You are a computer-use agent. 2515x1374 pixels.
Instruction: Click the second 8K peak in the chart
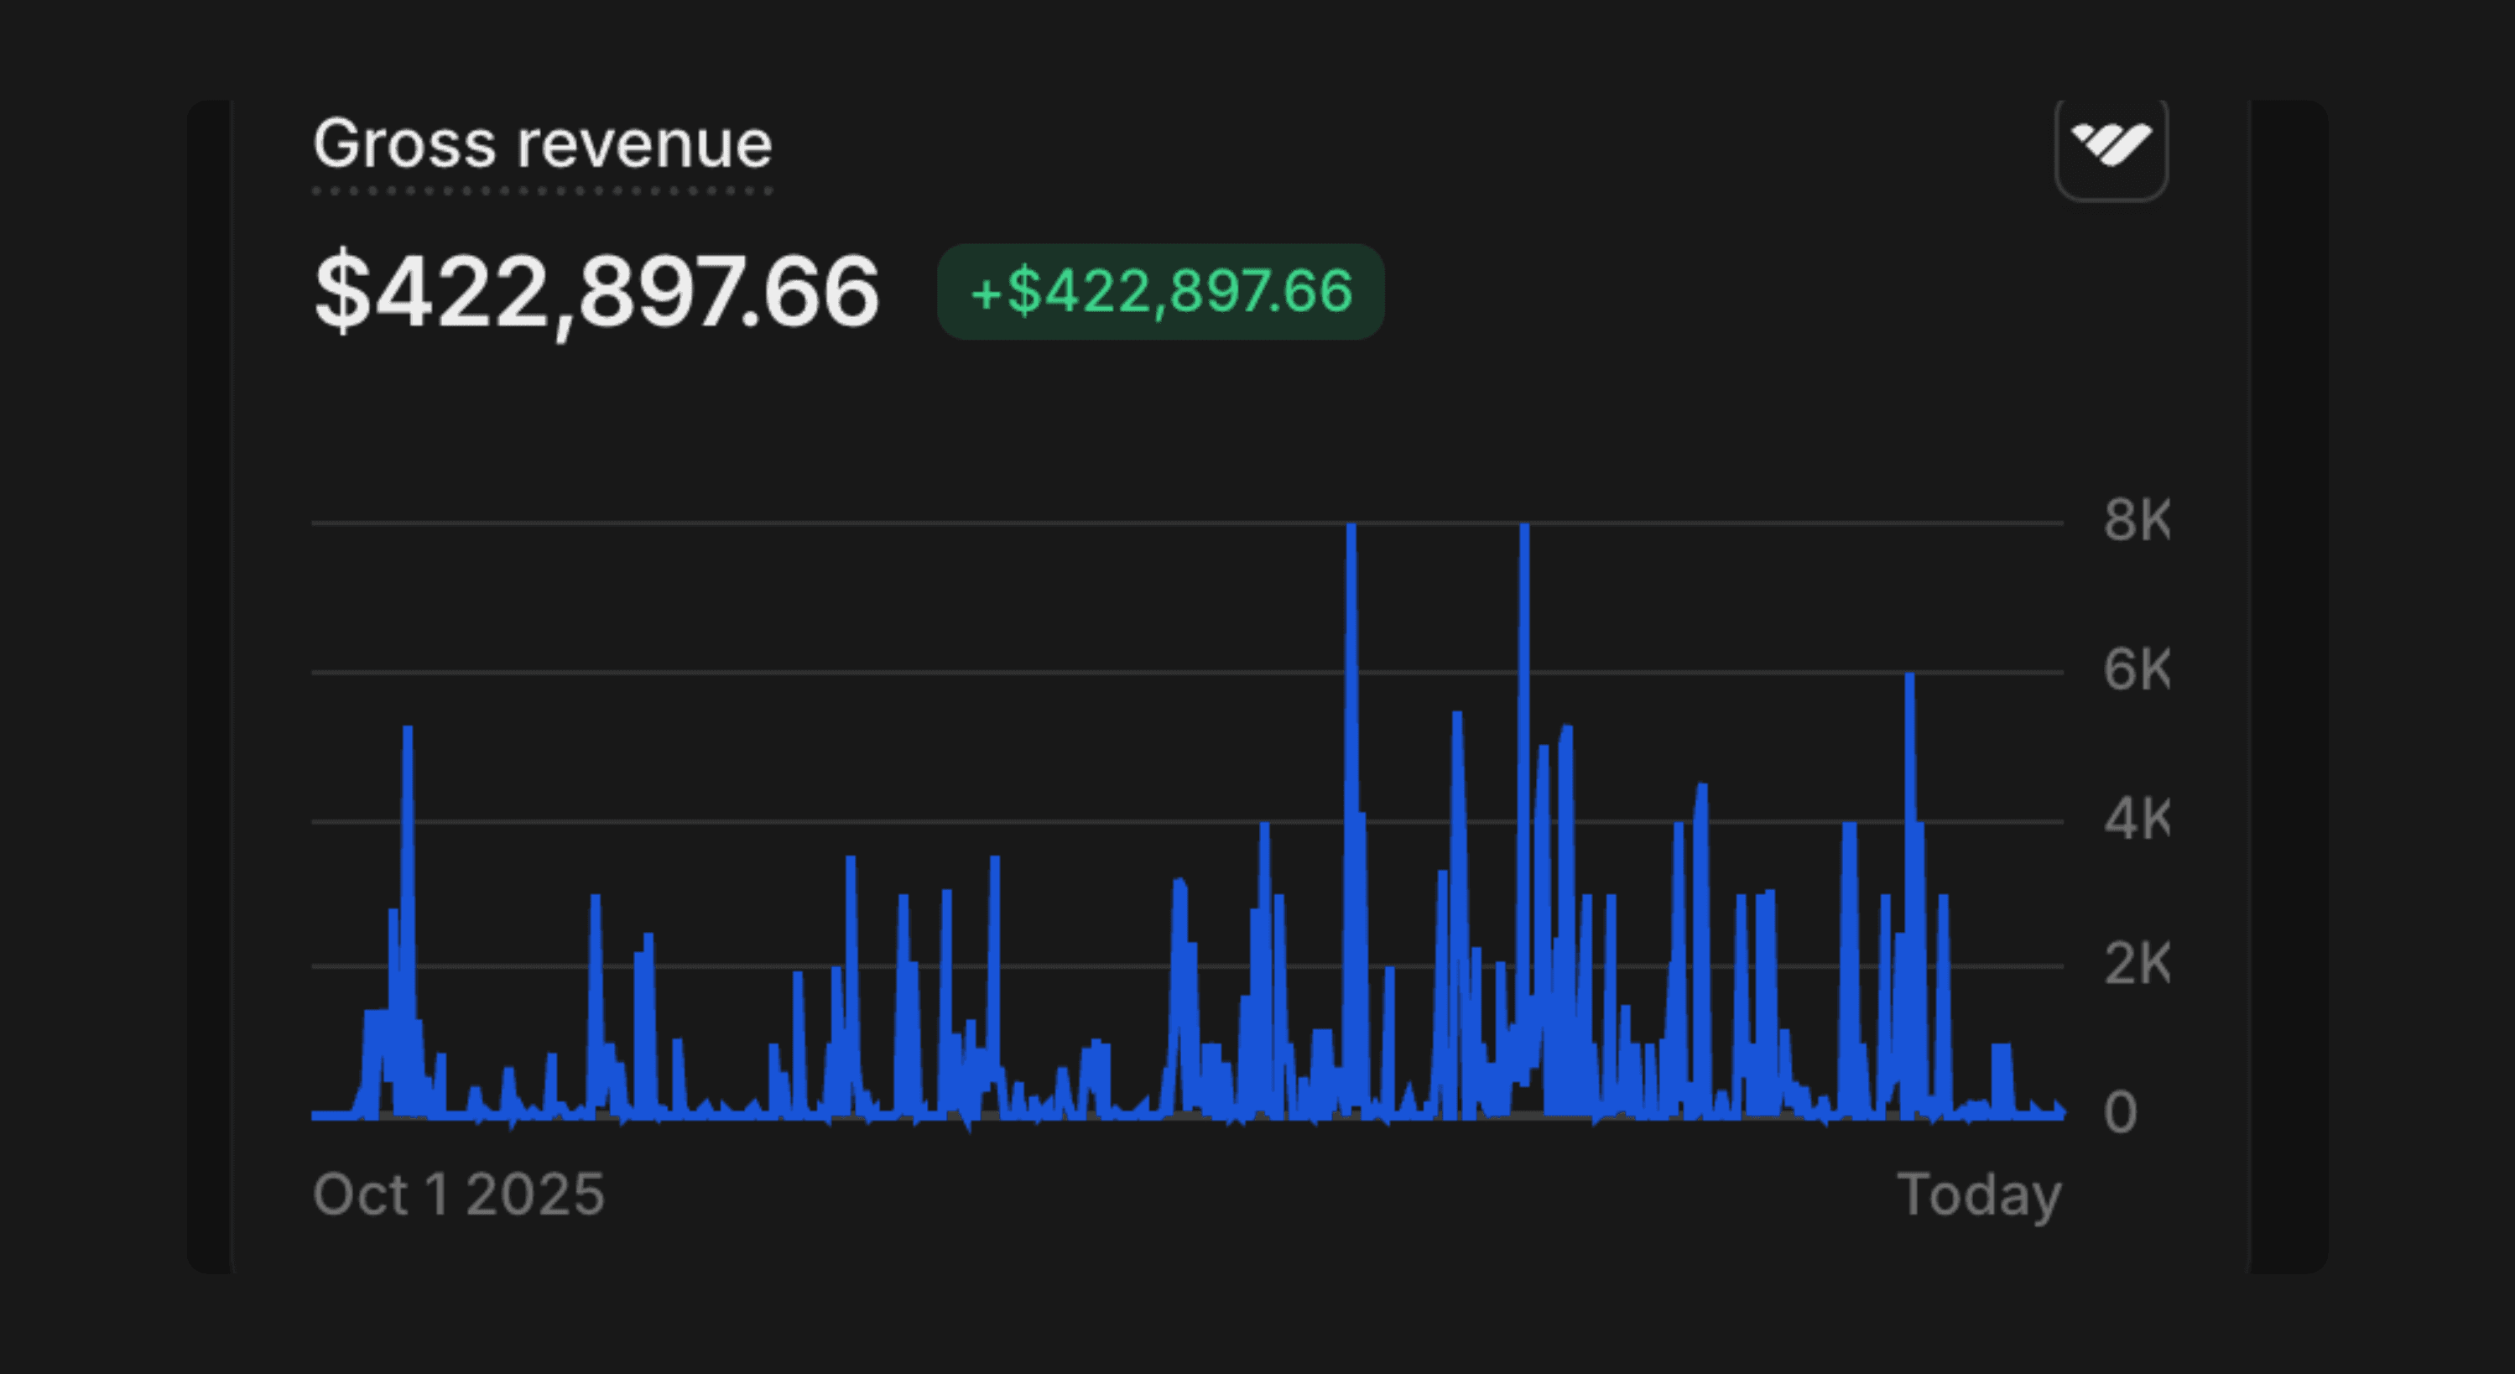point(1524,532)
